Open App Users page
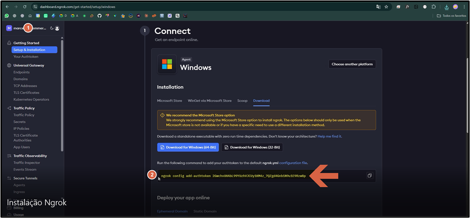This screenshot has height=218, width=470. [22, 147]
